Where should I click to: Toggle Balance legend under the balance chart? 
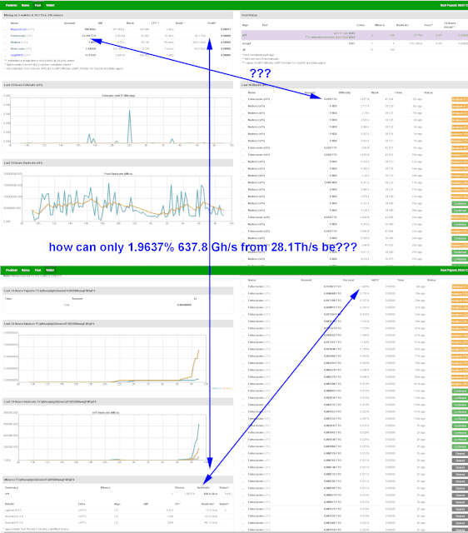coord(217,388)
